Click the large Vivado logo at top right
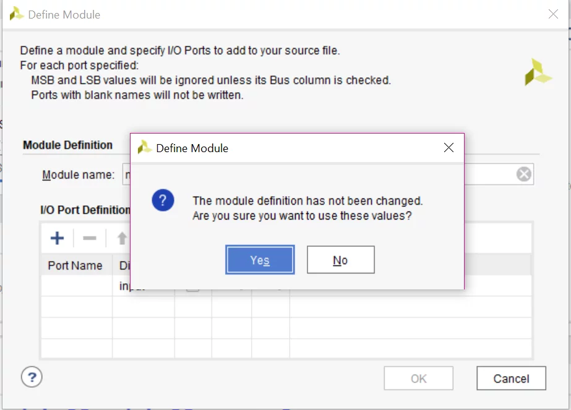 (537, 72)
